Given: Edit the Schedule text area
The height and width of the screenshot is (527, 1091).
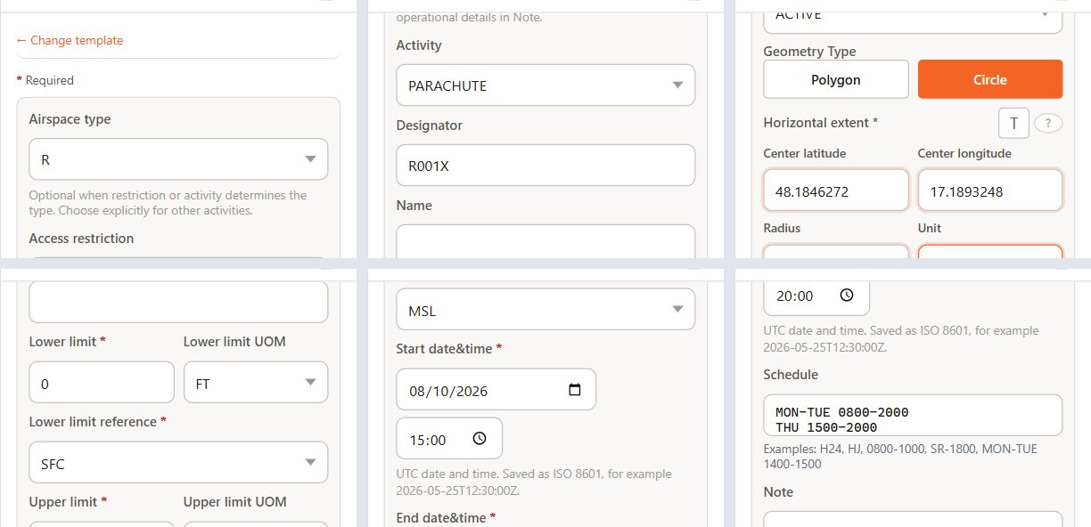Looking at the screenshot, I should pyautogui.click(x=913, y=416).
